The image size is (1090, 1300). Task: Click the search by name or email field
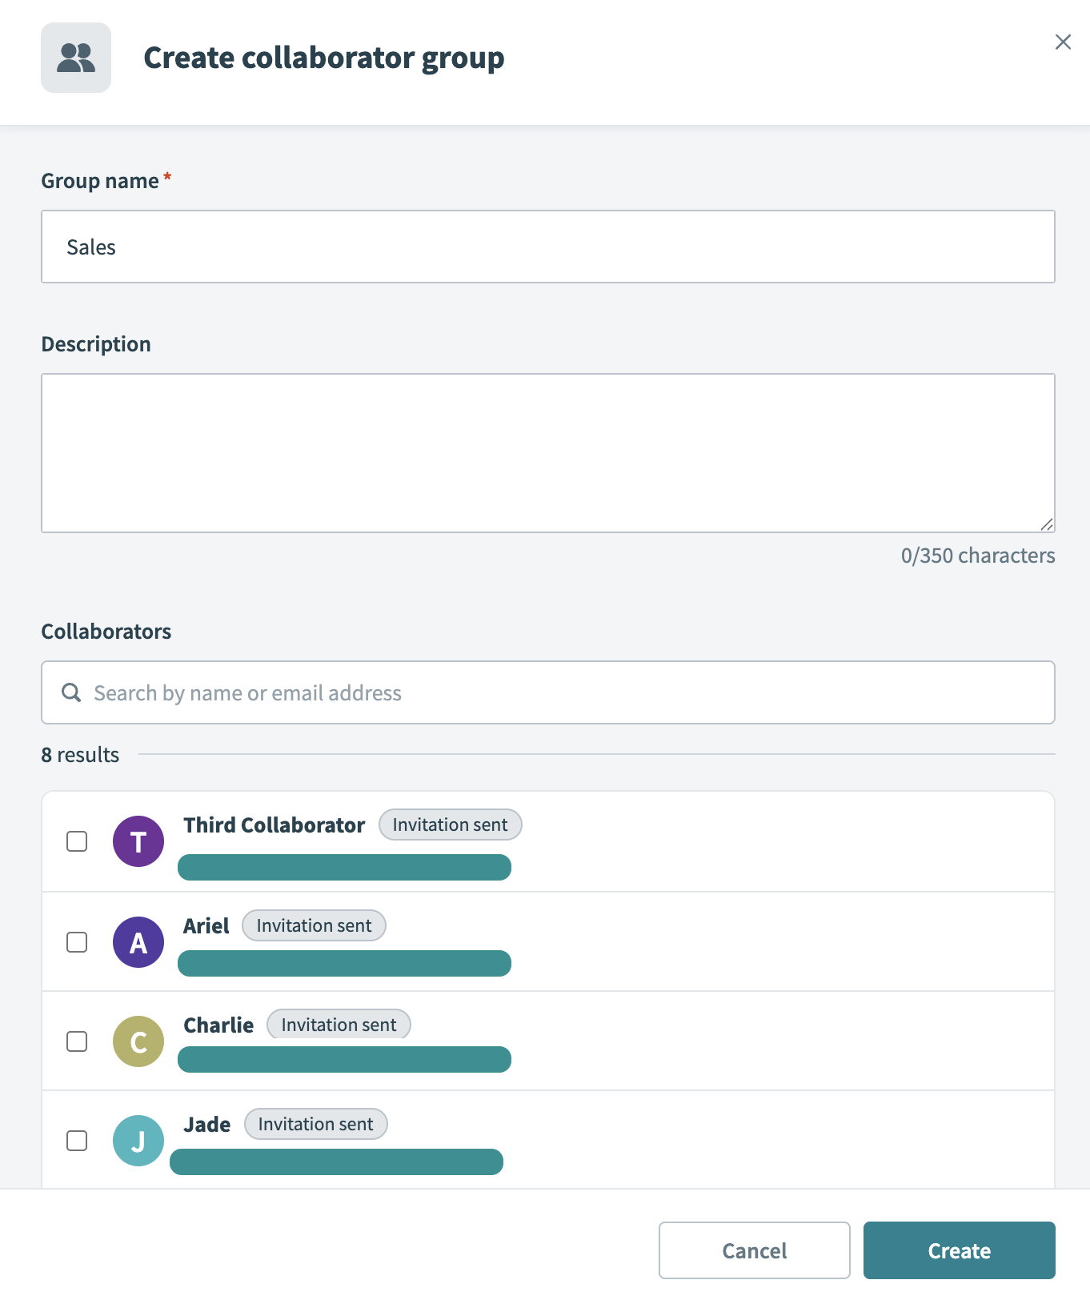pos(548,692)
